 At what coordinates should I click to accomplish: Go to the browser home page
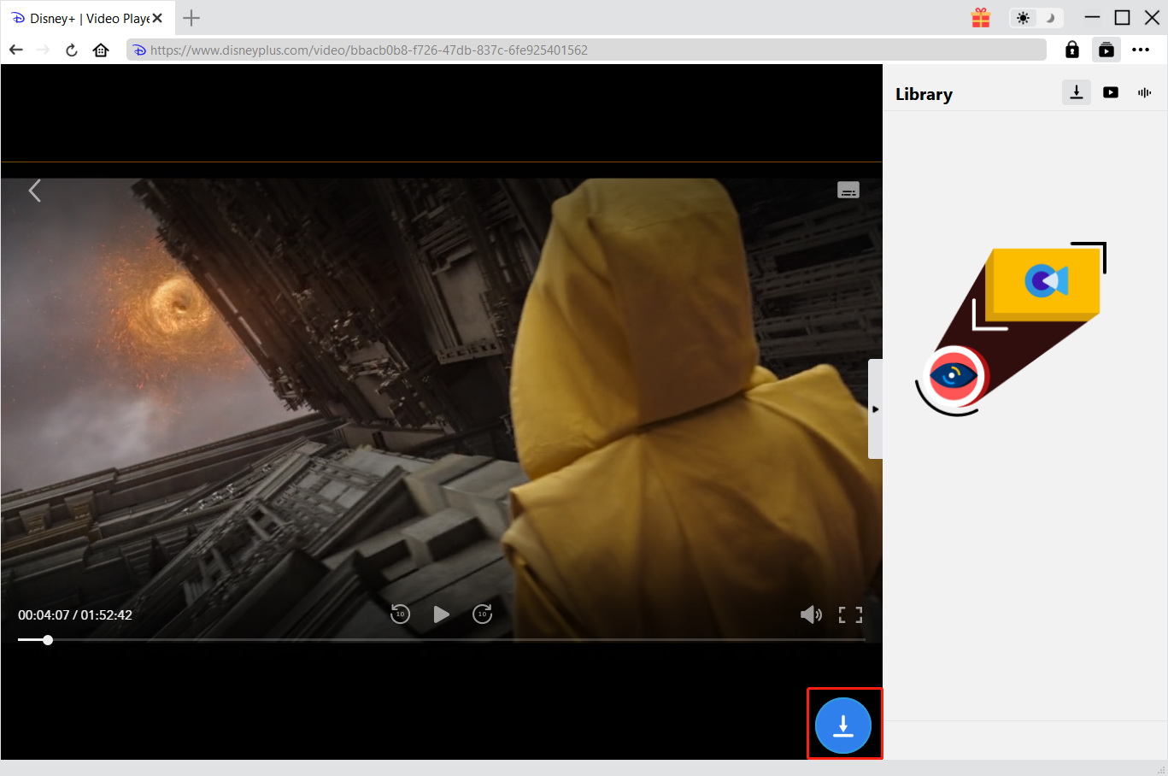pyautogui.click(x=101, y=50)
